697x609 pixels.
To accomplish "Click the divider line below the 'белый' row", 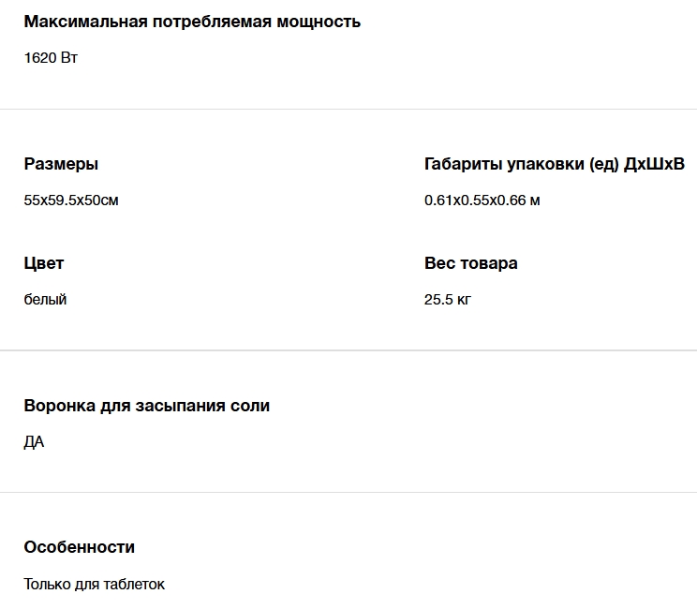I will pos(348,350).
